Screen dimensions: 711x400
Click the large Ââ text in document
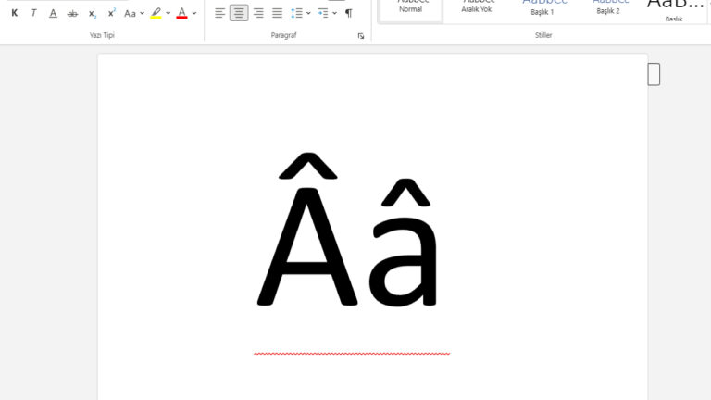coord(347,233)
